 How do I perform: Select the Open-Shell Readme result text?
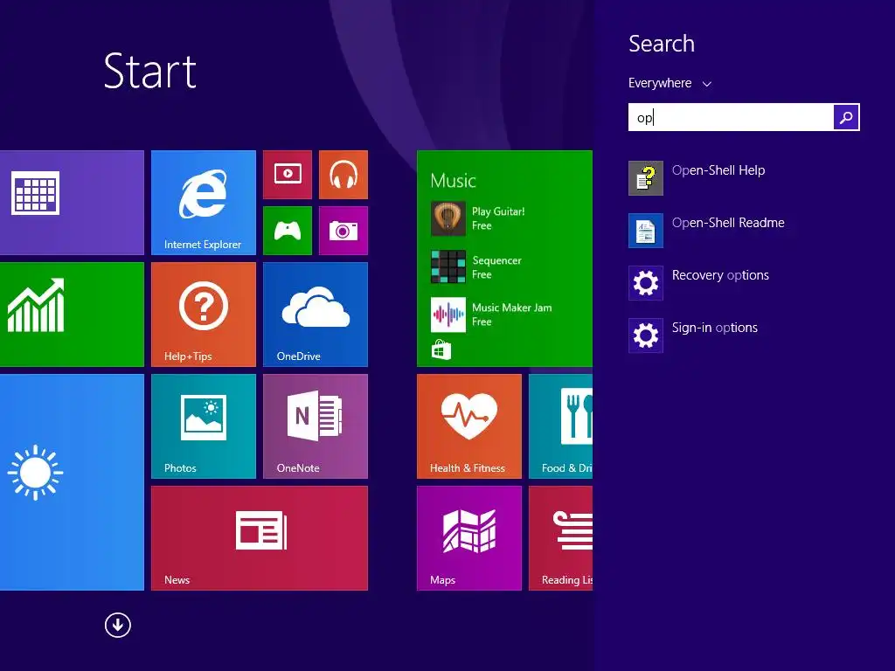click(728, 223)
